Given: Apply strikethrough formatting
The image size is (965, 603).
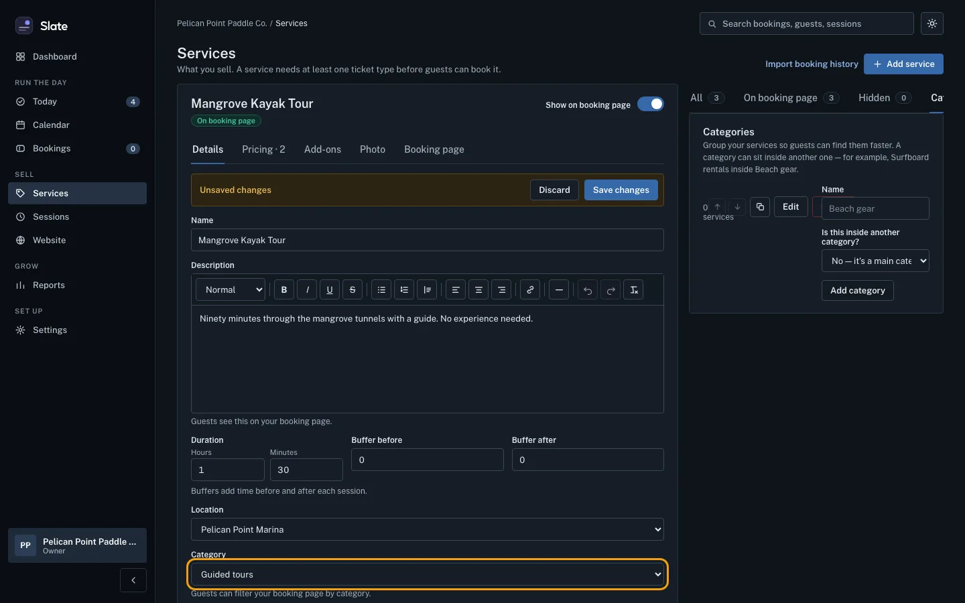Looking at the screenshot, I should tap(352, 289).
